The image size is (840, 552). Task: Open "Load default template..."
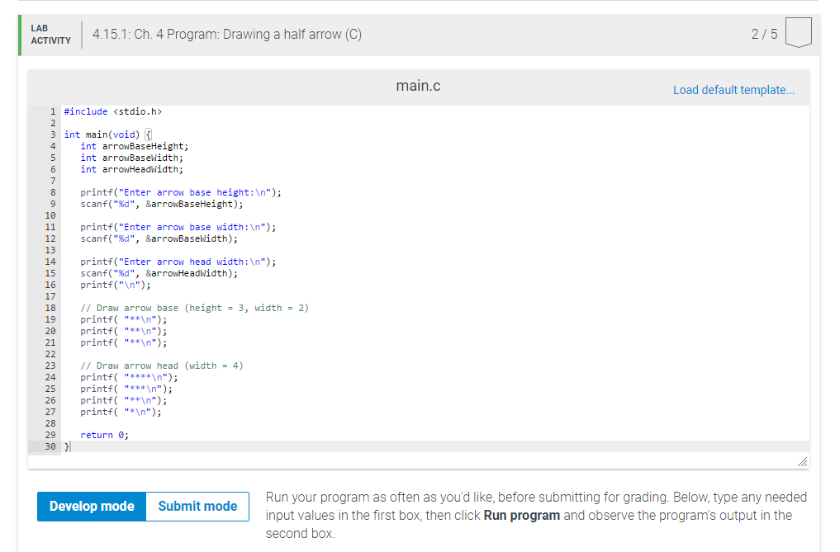(x=733, y=89)
